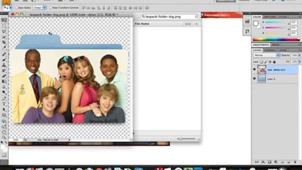Screen dimensions: 302x170
Task: Switch to the Swatches tab
Action: tap(269, 17)
